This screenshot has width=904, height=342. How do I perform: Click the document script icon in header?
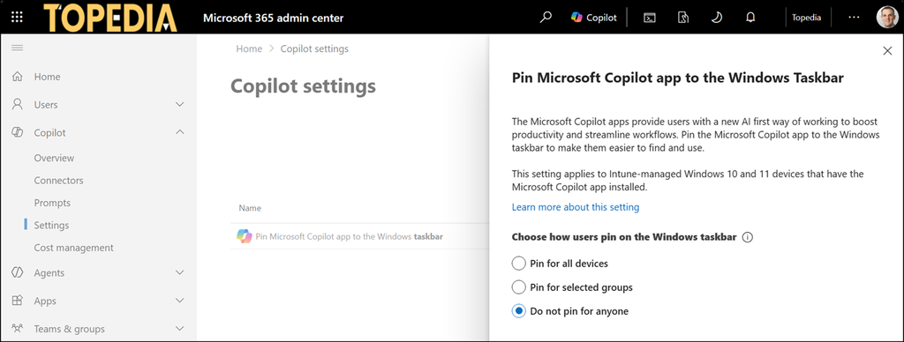click(x=682, y=18)
